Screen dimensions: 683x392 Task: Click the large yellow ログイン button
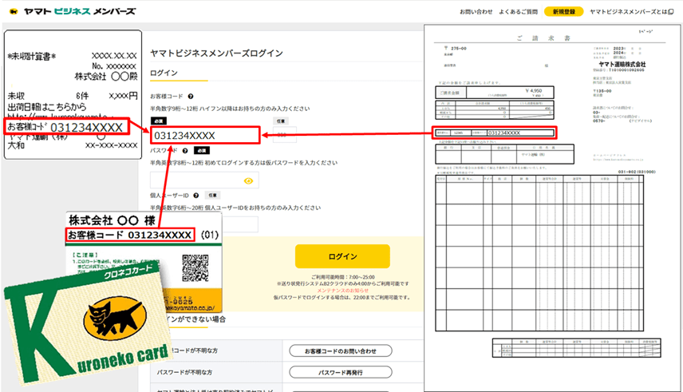point(342,256)
